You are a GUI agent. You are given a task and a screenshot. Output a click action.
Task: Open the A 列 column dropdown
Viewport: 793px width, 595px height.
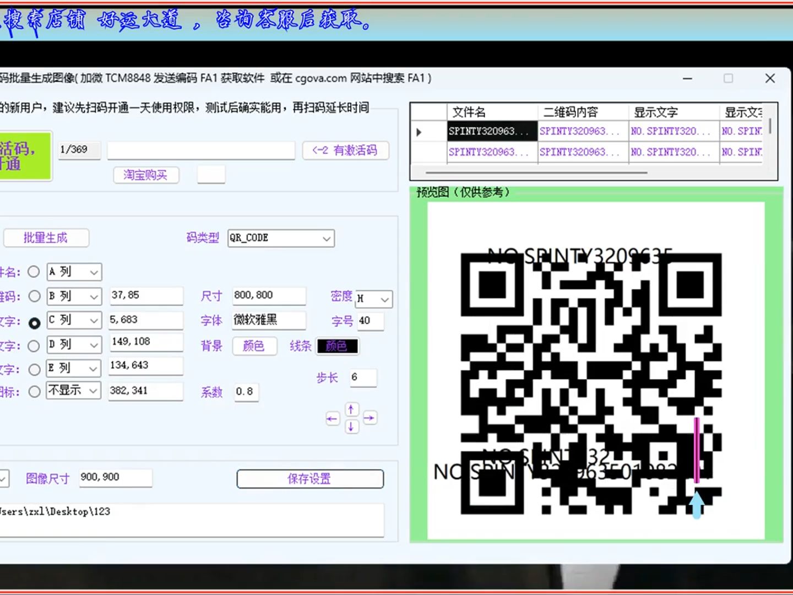coord(74,272)
